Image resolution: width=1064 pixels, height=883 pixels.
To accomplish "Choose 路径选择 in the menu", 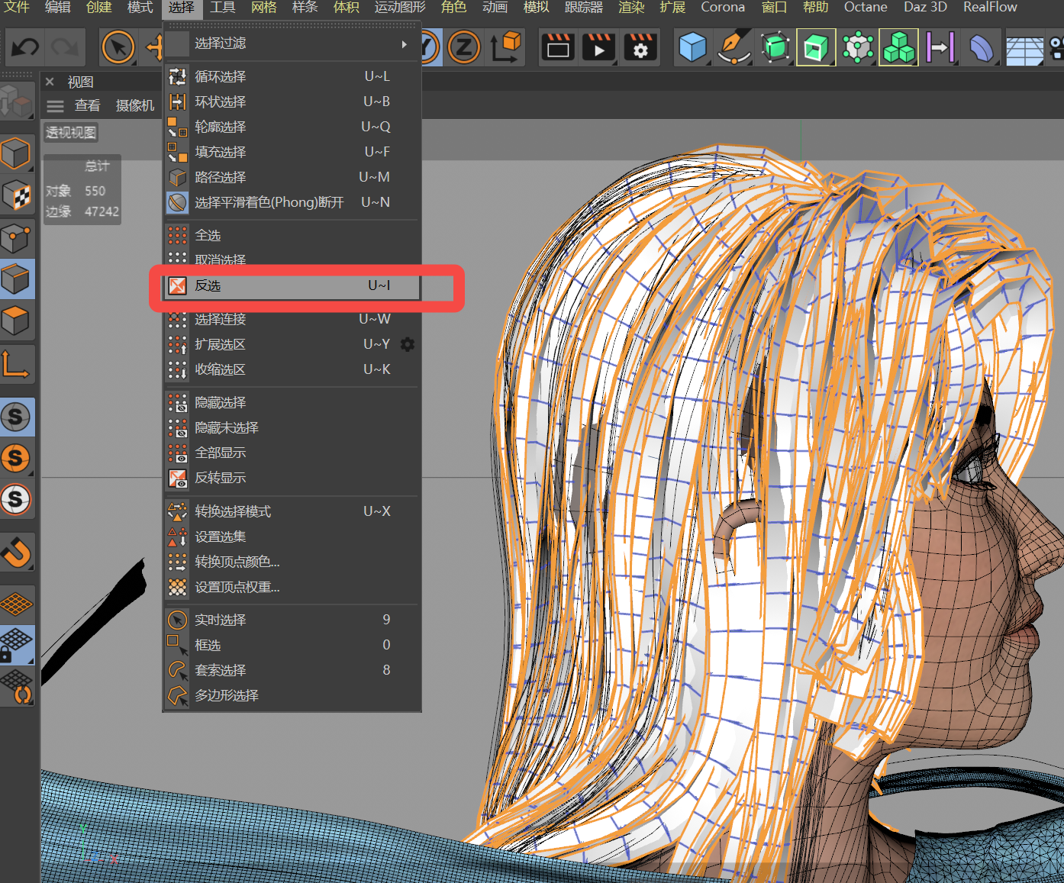I will (292, 177).
